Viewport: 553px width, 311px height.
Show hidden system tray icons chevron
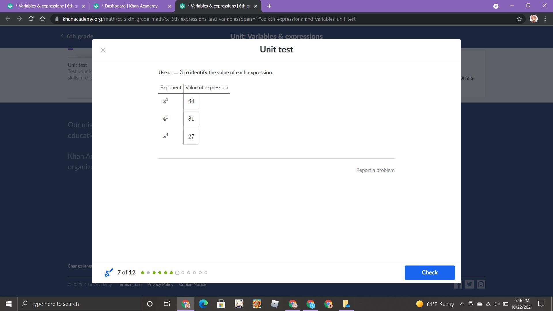[462, 304]
